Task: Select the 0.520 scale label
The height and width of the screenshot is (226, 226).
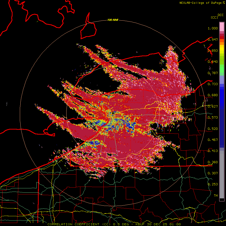Action: tap(213, 129)
